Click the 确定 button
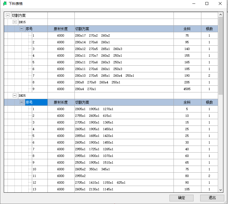The width and height of the screenshot is (228, 204). [x=181, y=198]
